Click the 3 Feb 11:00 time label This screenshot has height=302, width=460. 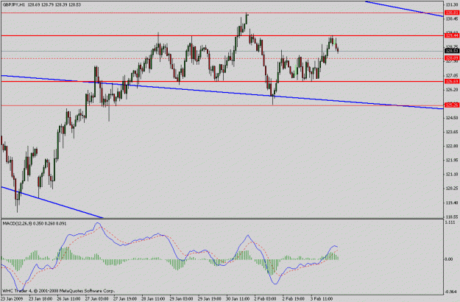click(x=322, y=299)
